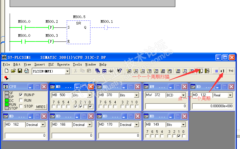Click the record/playback red dot icon
This screenshot has width=240, height=149.
point(6,78)
